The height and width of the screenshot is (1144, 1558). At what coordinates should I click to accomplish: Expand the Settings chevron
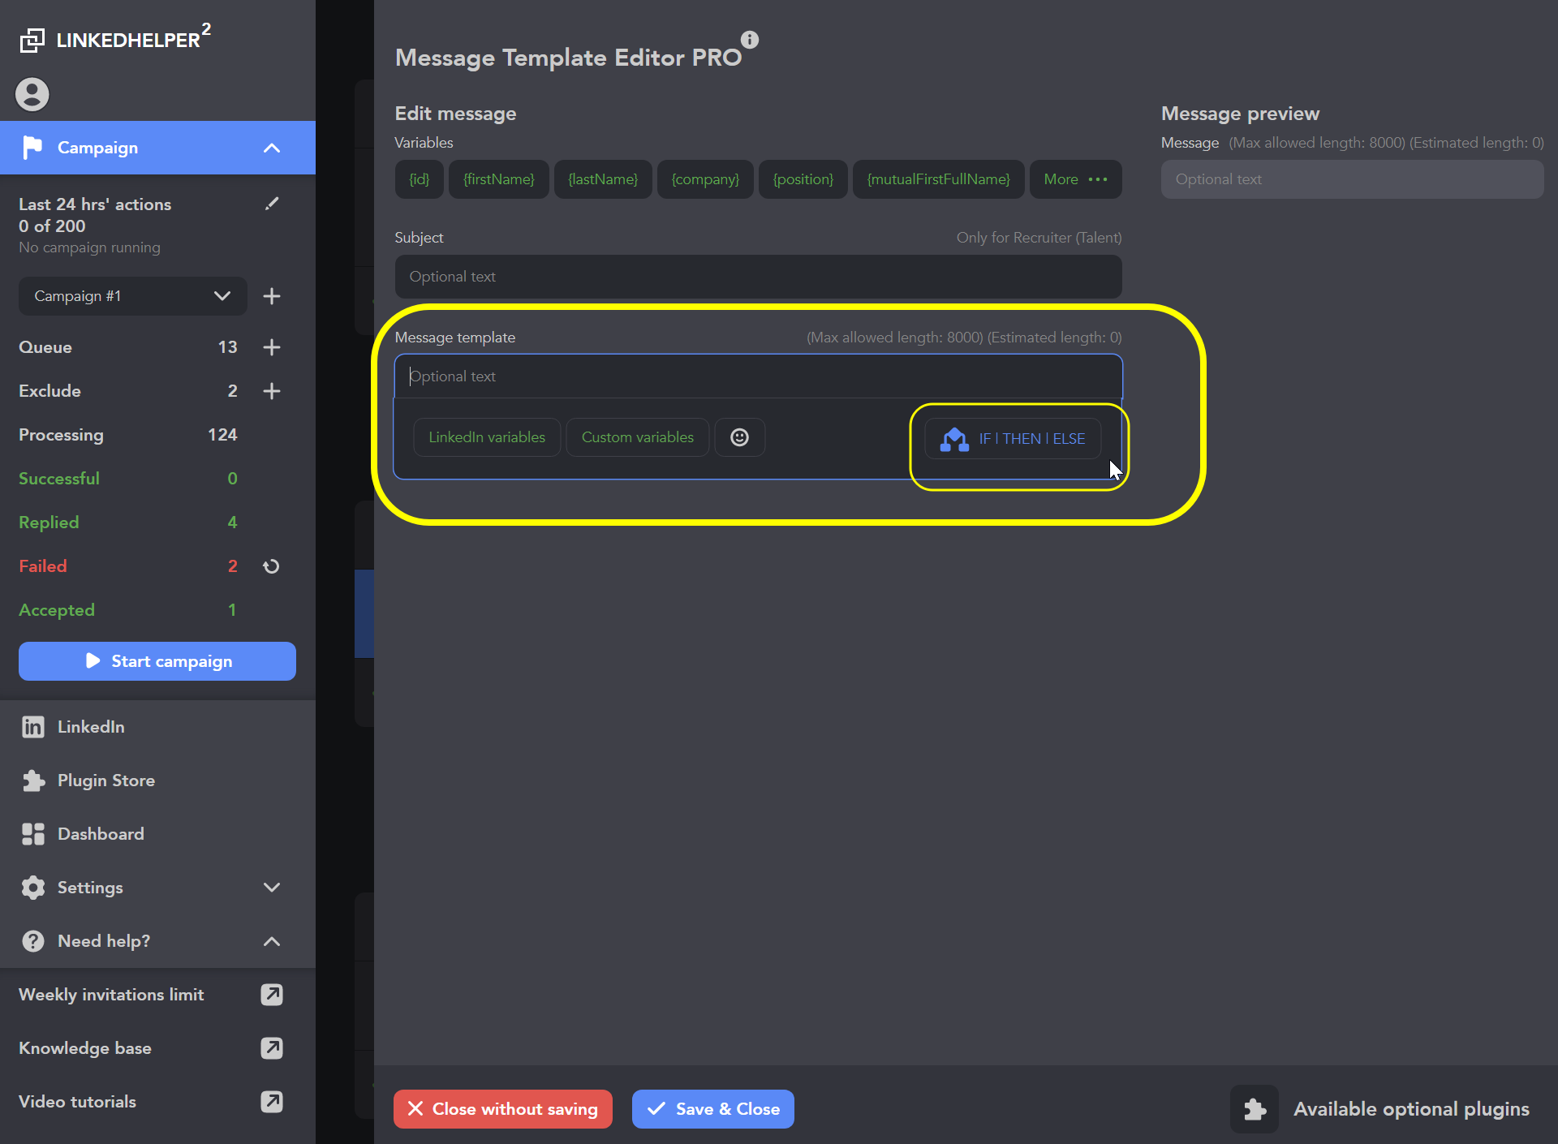pos(272,888)
